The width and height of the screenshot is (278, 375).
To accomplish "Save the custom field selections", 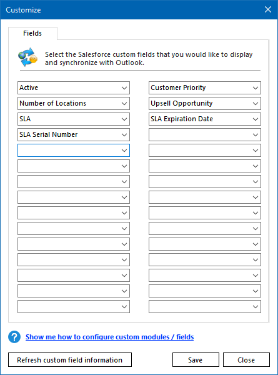I will point(196,360).
